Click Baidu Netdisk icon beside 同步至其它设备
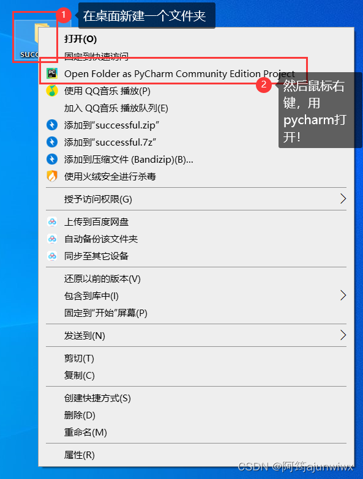 pos(52,256)
